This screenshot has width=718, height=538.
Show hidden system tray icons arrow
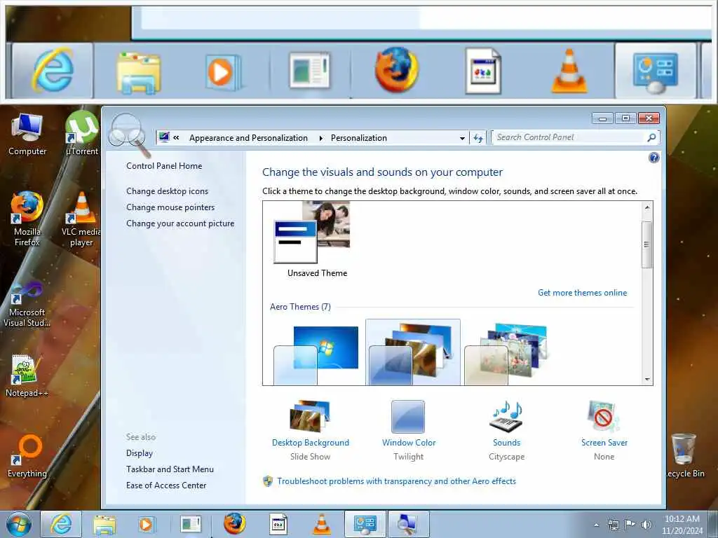pos(596,525)
